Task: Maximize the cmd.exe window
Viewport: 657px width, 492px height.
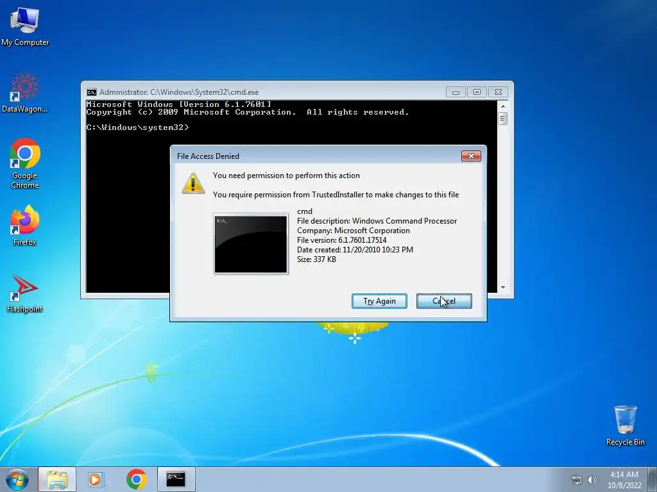Action: coord(477,92)
